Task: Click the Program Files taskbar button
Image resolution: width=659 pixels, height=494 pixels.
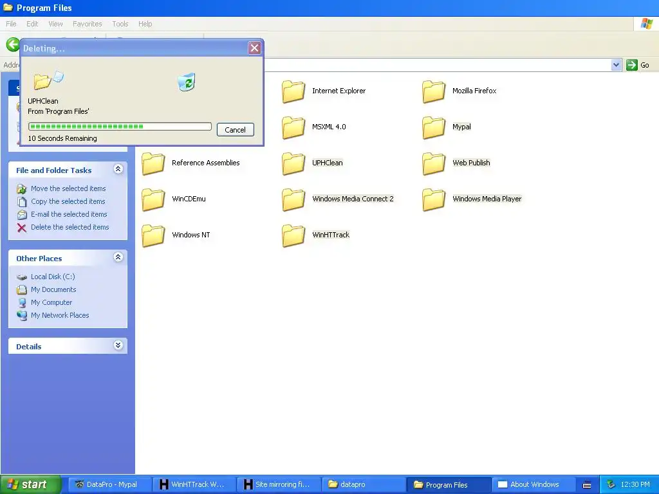Action: (x=448, y=485)
